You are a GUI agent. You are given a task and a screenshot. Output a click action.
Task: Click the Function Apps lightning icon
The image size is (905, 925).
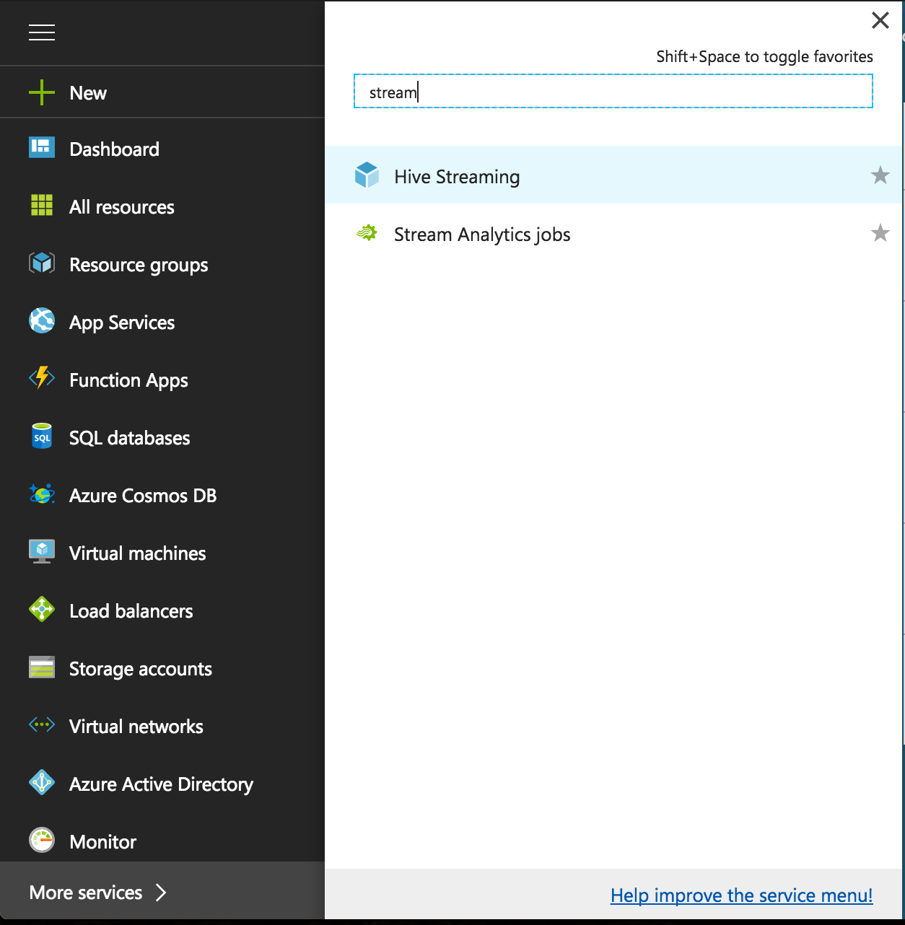tap(42, 378)
